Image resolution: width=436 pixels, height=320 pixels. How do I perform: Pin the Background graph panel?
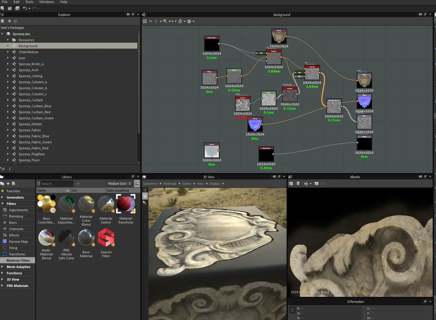(x=420, y=14)
